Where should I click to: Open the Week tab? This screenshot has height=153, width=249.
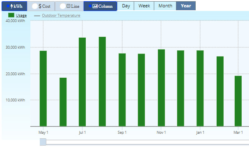tap(144, 6)
